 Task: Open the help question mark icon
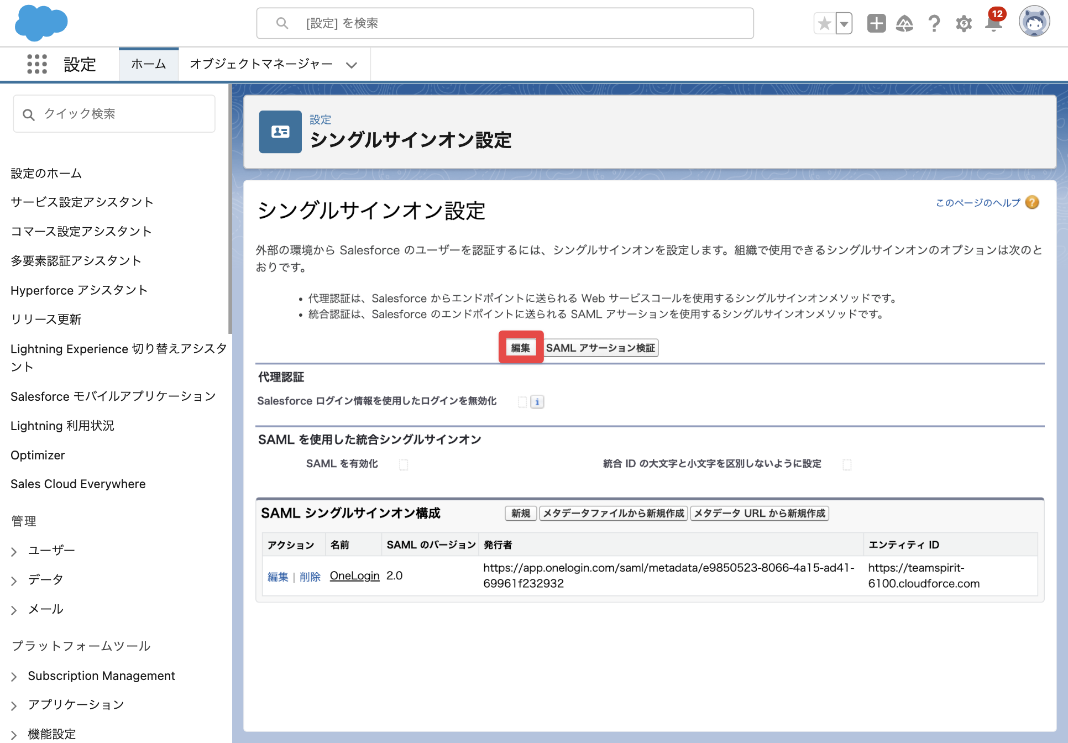point(934,23)
